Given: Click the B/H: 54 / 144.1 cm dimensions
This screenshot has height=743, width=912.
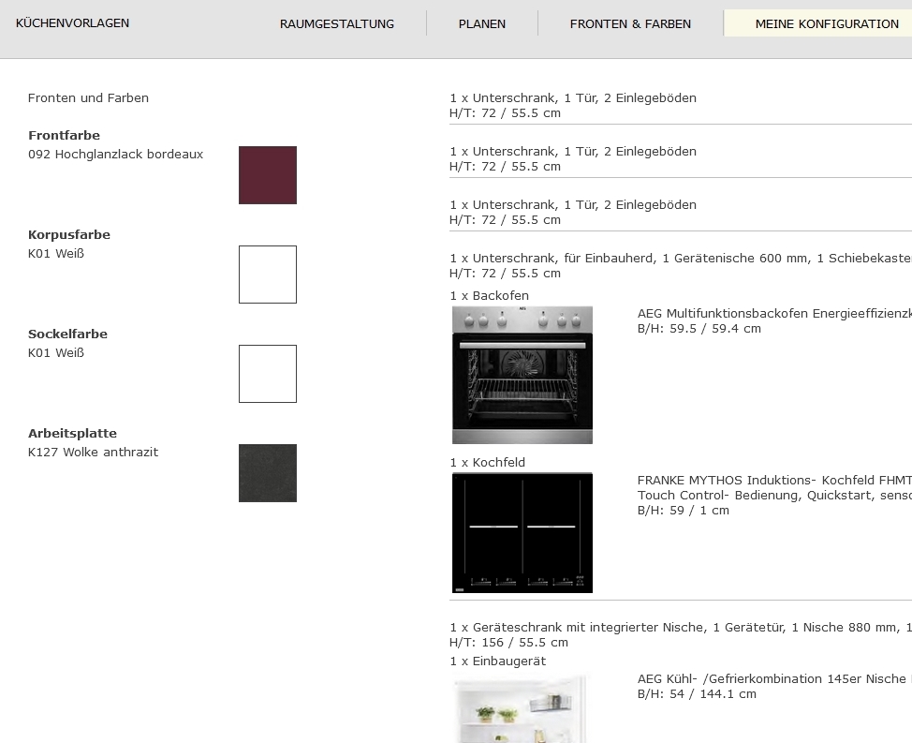Looking at the screenshot, I should click(x=697, y=693).
